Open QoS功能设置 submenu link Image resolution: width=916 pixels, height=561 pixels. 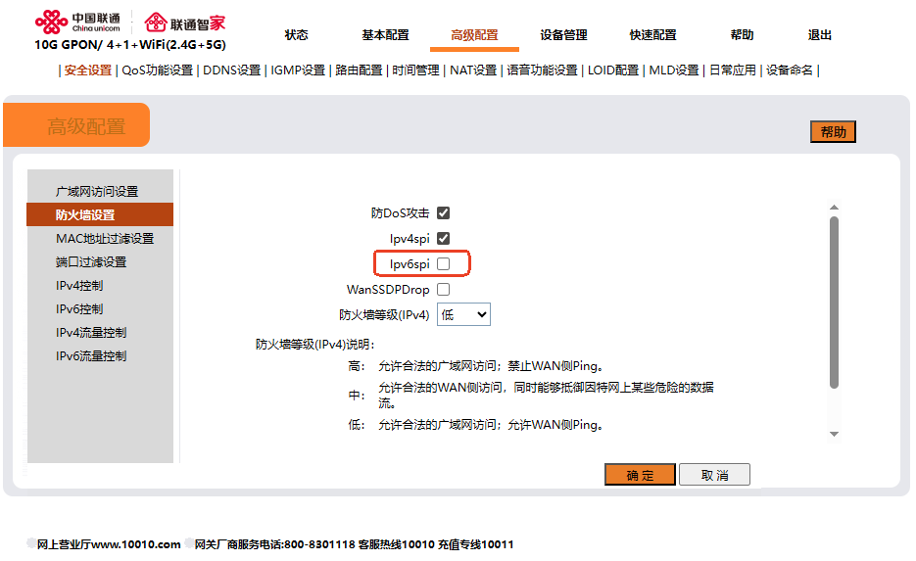click(157, 70)
